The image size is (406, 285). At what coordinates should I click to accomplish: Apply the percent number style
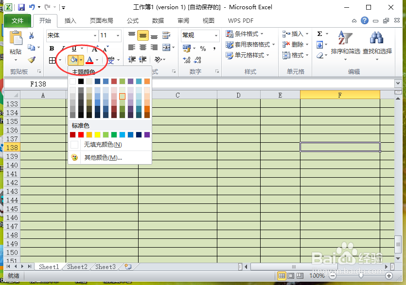(x=203, y=49)
